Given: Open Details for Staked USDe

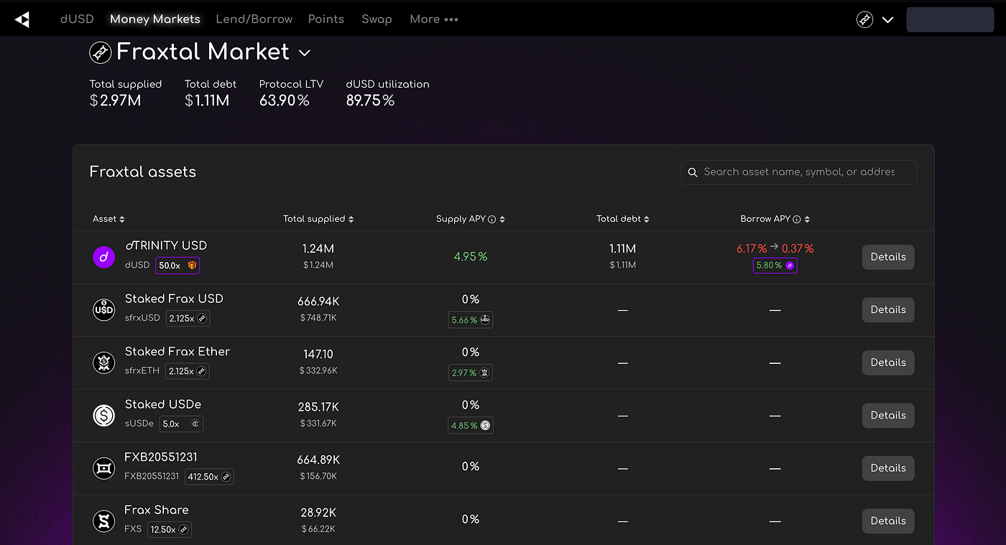Looking at the screenshot, I should point(888,415).
